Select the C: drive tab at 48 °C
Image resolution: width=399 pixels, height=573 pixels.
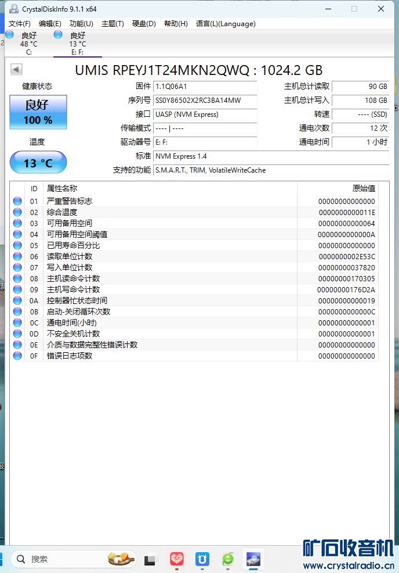coord(29,44)
